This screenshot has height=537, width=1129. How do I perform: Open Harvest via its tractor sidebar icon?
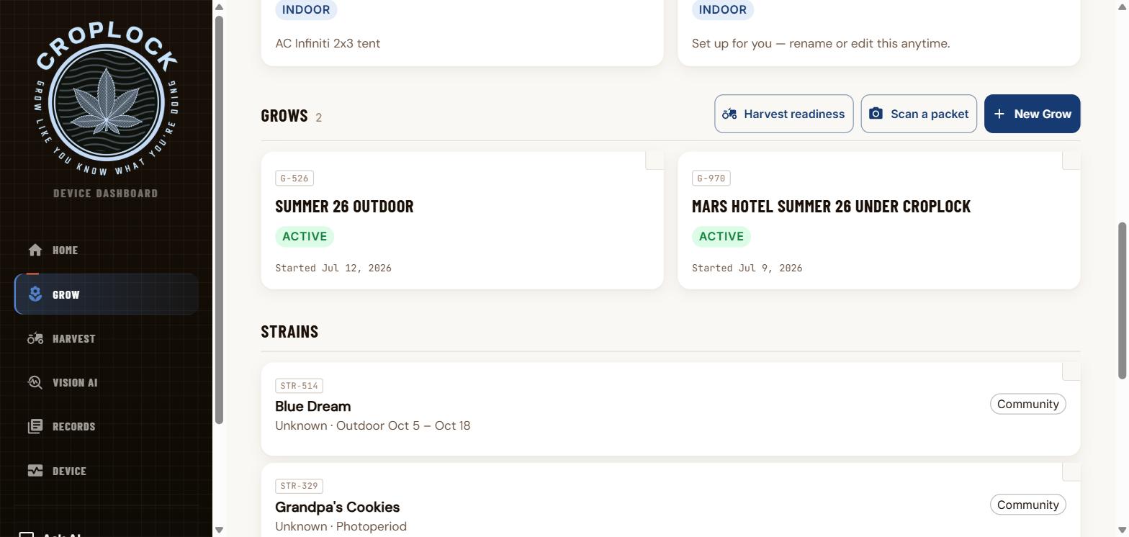tap(35, 338)
